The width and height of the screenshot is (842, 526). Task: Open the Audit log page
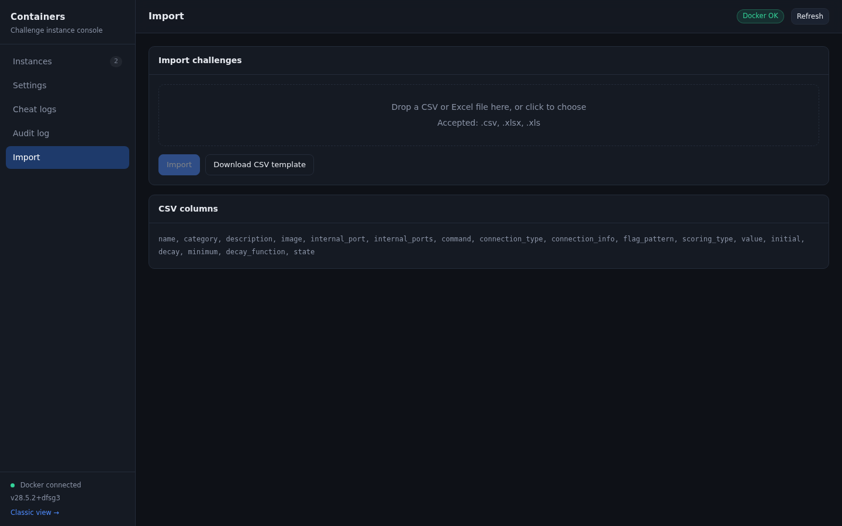point(67,133)
